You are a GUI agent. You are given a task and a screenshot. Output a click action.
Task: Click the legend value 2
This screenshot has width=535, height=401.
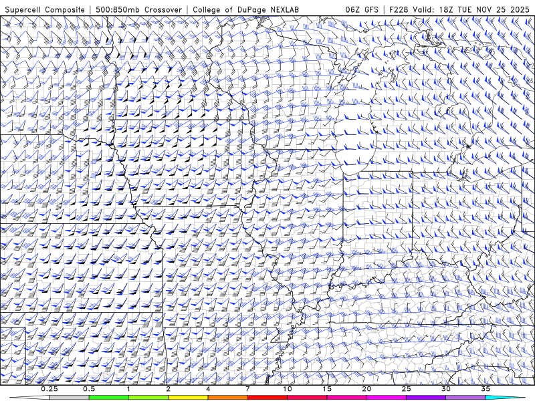(x=169, y=389)
